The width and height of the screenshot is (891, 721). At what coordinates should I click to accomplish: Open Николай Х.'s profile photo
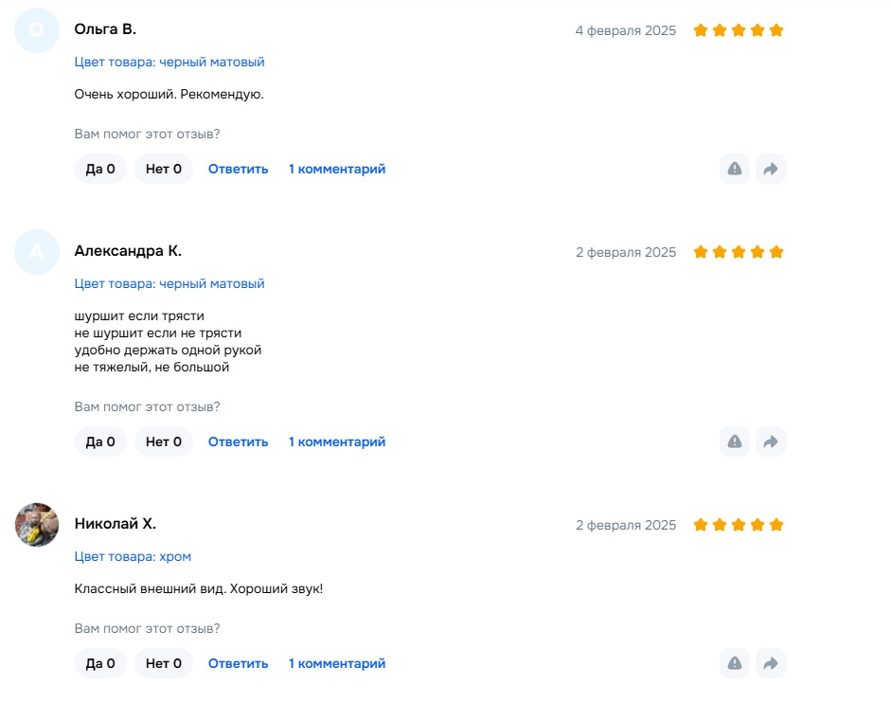tap(37, 525)
